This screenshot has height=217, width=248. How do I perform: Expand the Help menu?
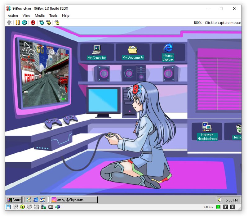click(66, 16)
